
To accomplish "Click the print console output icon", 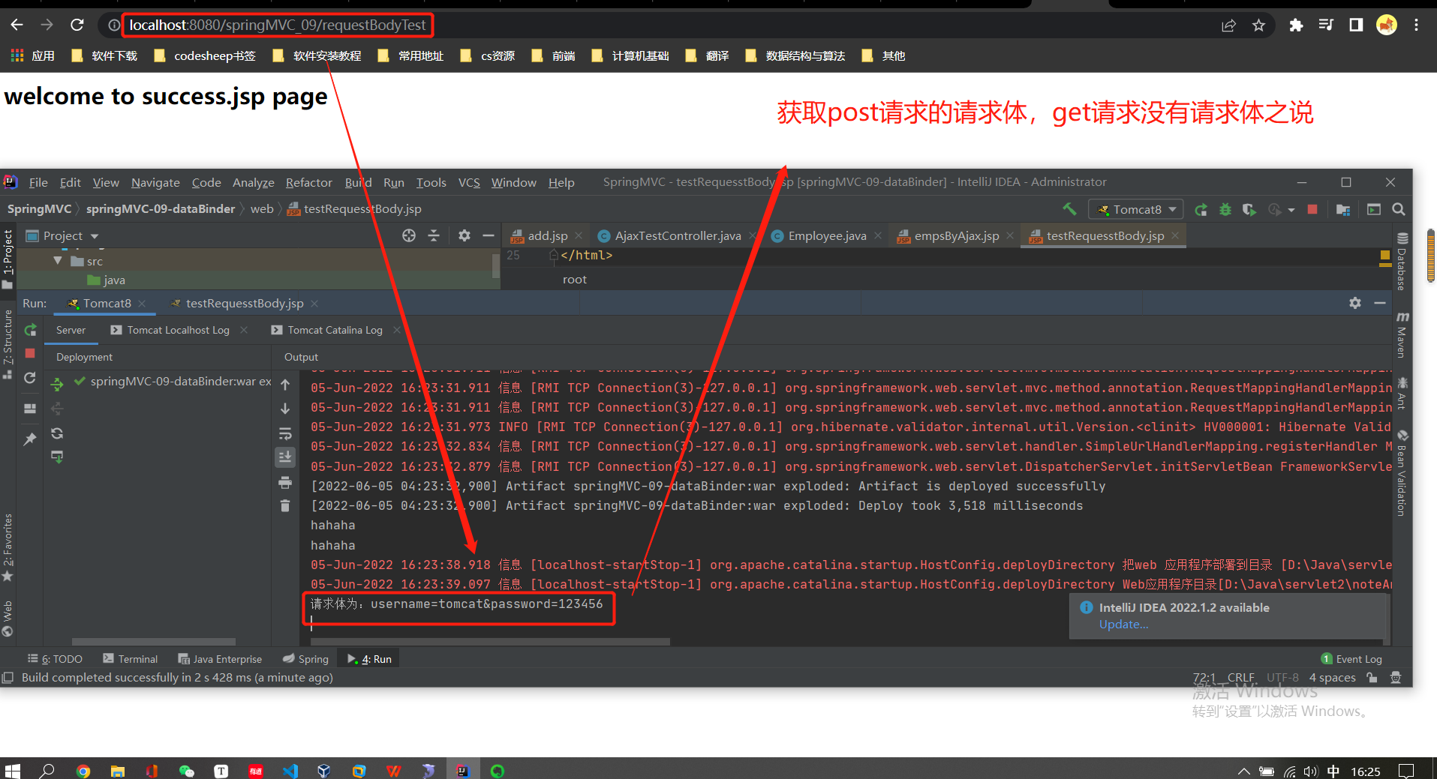I will coord(285,482).
